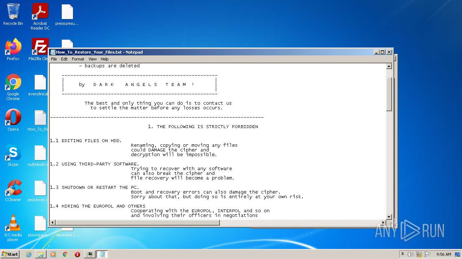The image size is (462, 259).
Task: Open FileZilla Client shortcut
Action: coord(39,50)
